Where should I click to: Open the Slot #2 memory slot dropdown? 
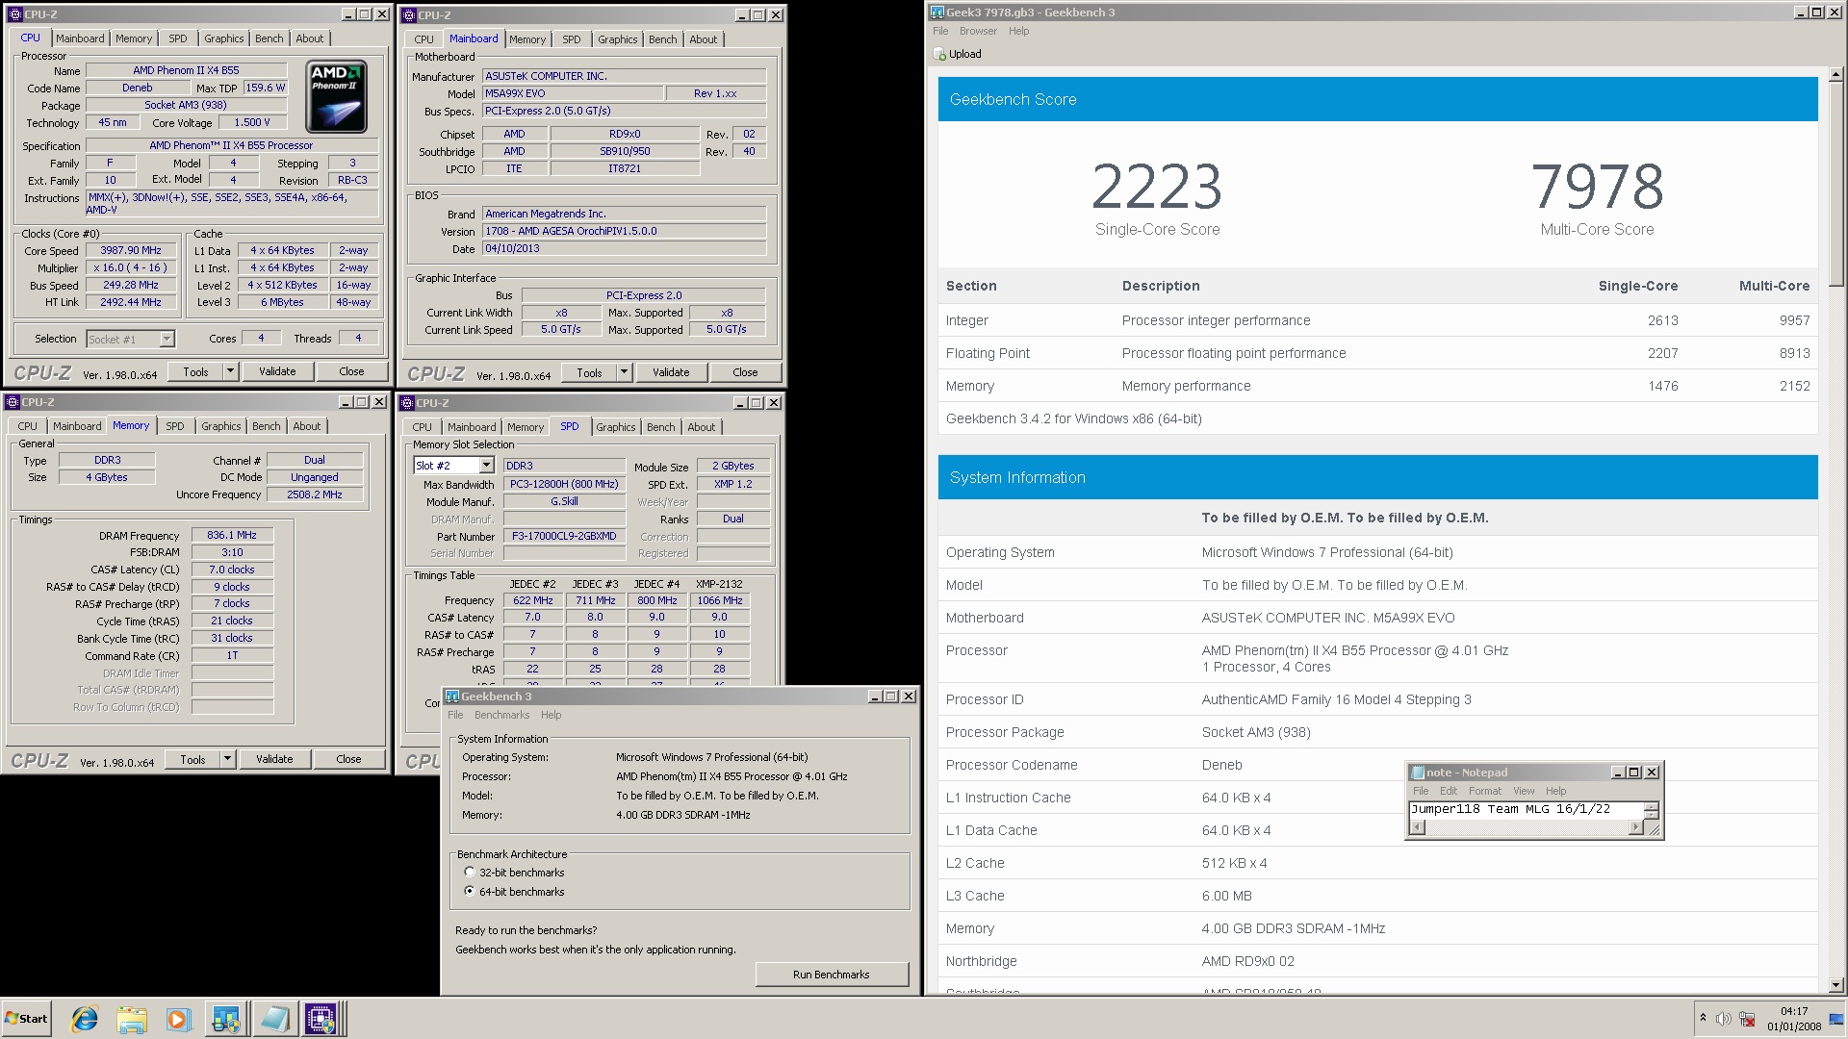pyautogui.click(x=486, y=466)
